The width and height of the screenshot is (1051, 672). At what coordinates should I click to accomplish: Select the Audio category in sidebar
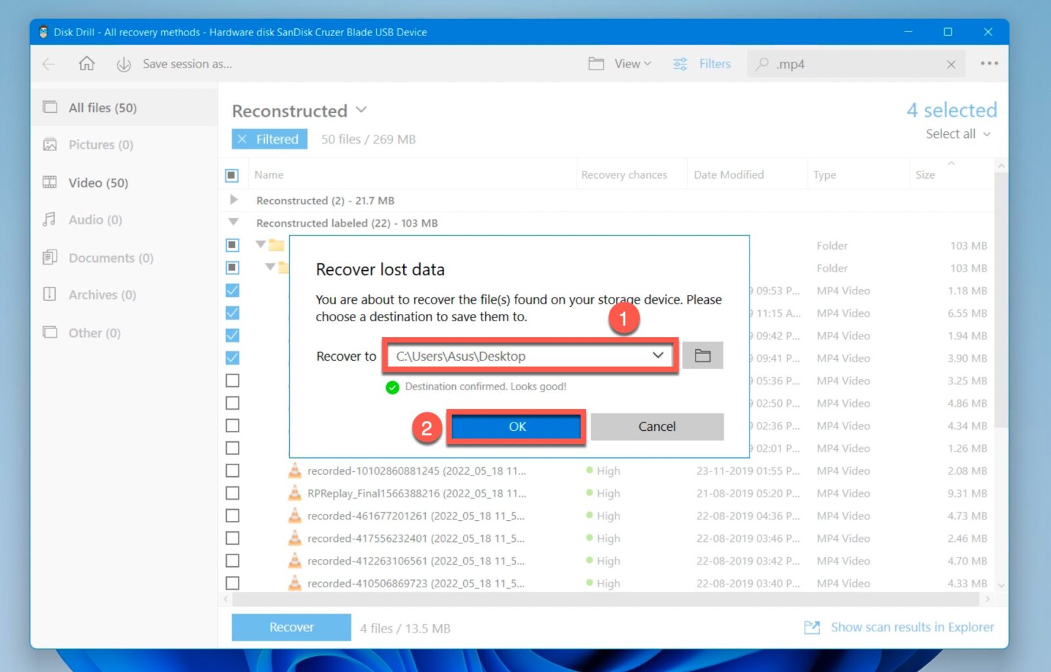[95, 220]
